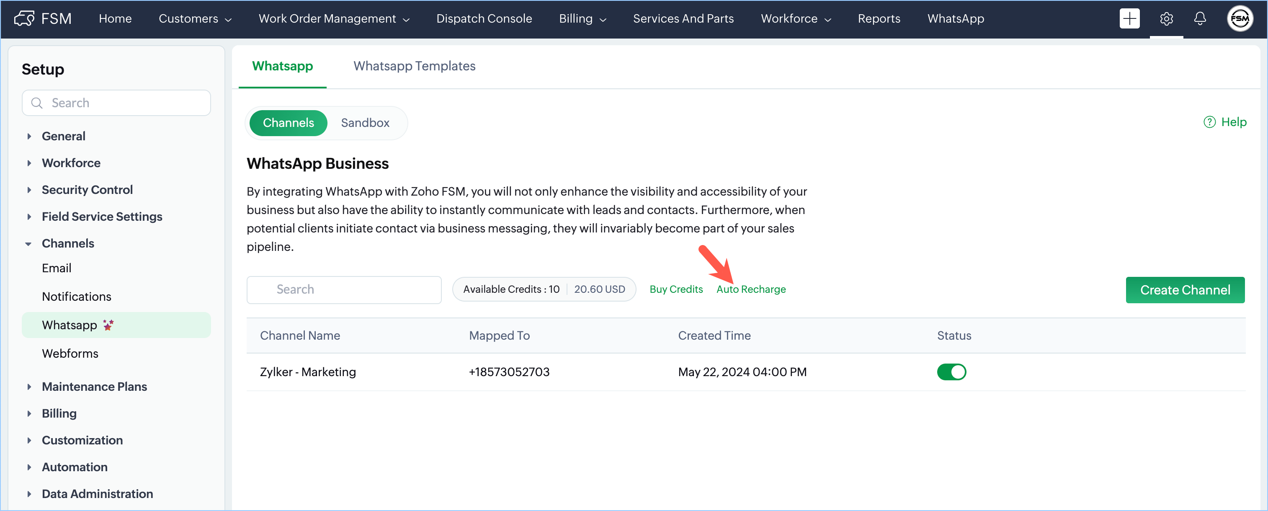1268x511 pixels.
Task: Click the sparkle icon beside Whatsapp
Action: tap(108, 325)
